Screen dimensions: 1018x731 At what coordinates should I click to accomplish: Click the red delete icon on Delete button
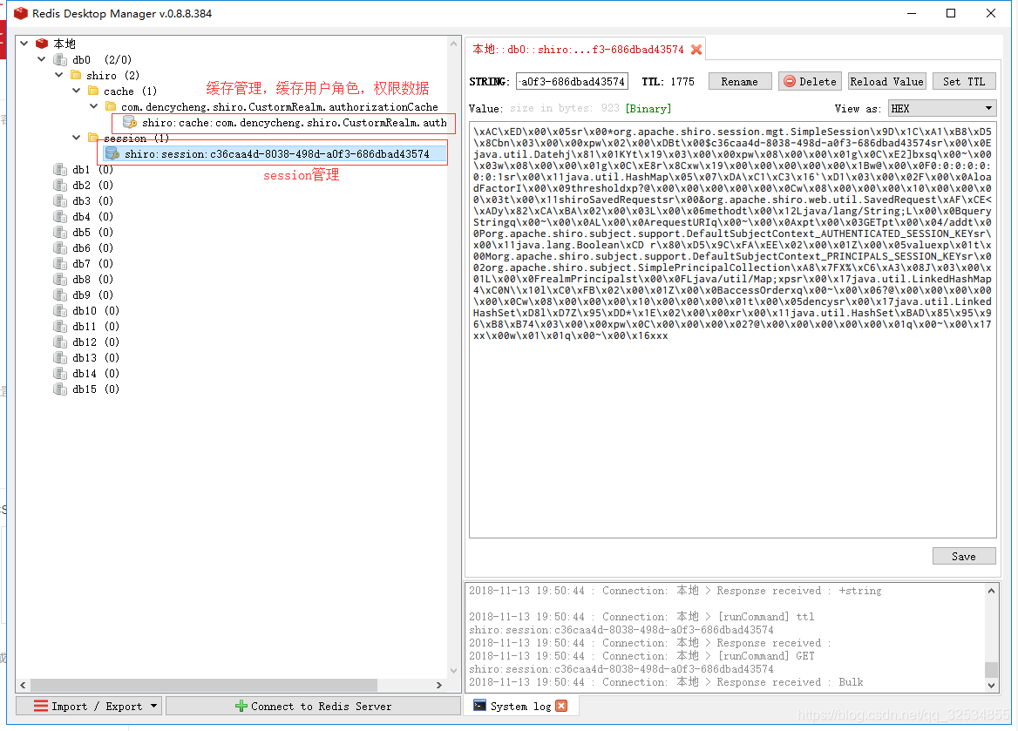pyautogui.click(x=789, y=81)
